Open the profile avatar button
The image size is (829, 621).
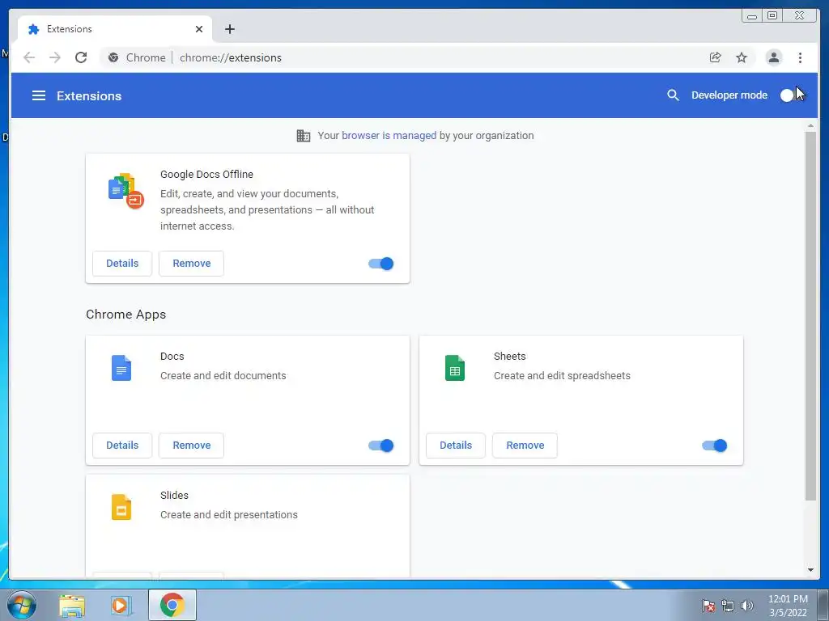point(773,57)
